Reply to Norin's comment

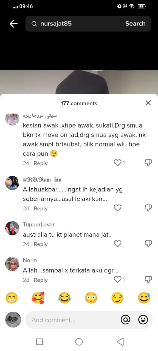coord(41,280)
